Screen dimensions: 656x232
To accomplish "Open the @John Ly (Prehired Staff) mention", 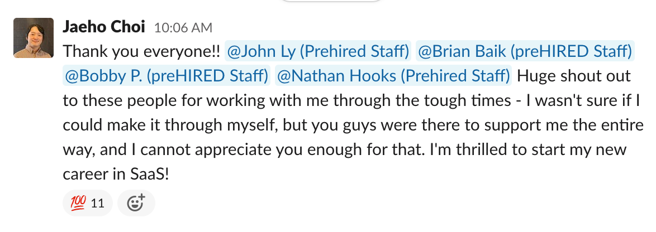I will [x=318, y=51].
